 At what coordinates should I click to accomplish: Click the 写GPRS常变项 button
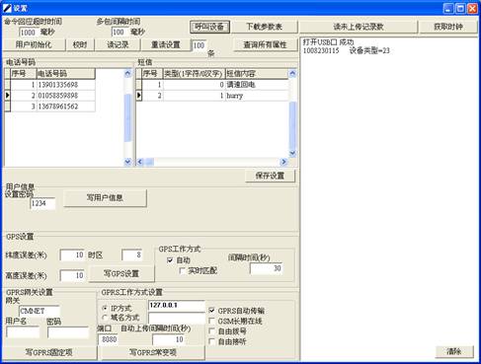[x=153, y=352]
